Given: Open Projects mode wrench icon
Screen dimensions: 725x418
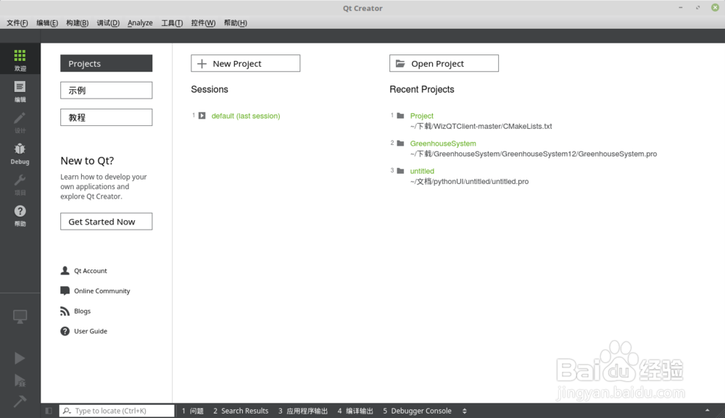Looking at the screenshot, I should tap(20, 180).
